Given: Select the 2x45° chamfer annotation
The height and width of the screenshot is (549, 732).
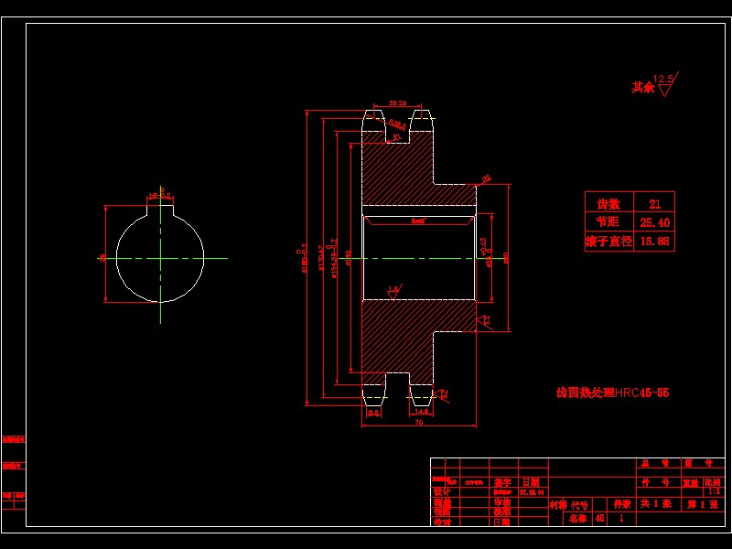Looking at the screenshot, I should click(419, 221).
